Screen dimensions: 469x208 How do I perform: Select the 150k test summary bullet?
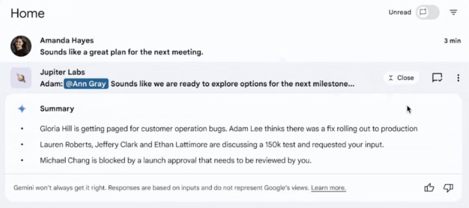point(212,145)
